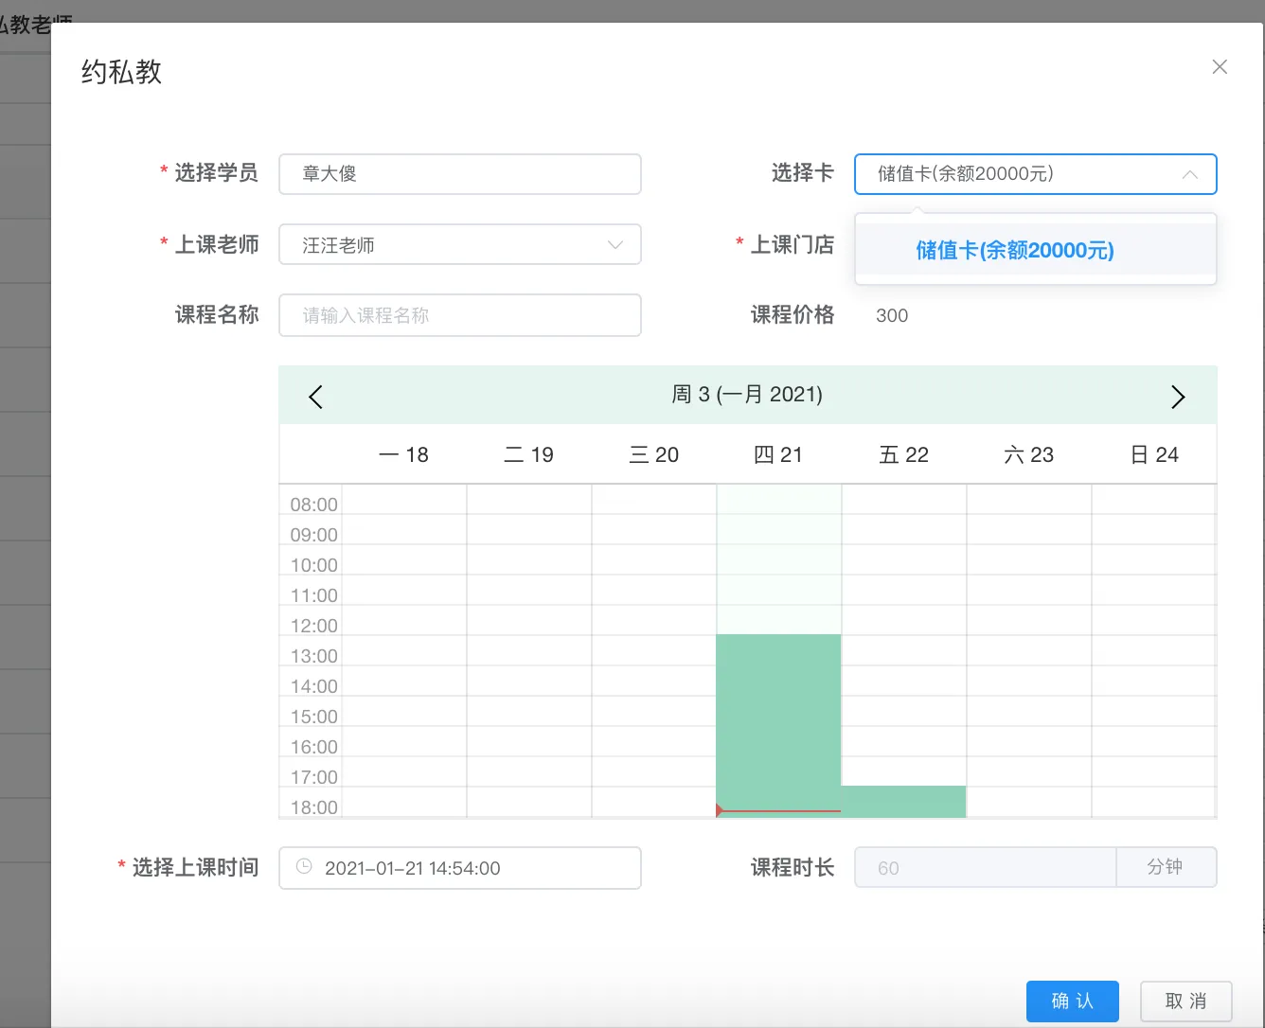Select the 一 18 day column header
The height and width of the screenshot is (1028, 1265).
[x=403, y=455]
